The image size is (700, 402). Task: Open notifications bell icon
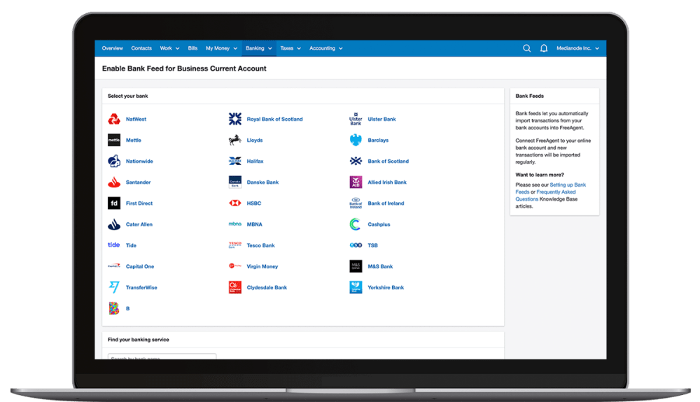[544, 48]
